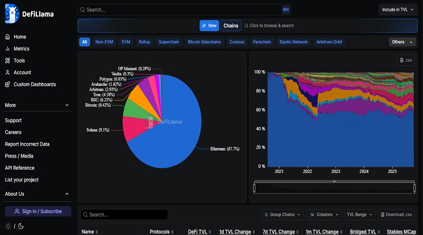
Task: Select the Bitcoin Sidechains tab
Action: [204, 42]
